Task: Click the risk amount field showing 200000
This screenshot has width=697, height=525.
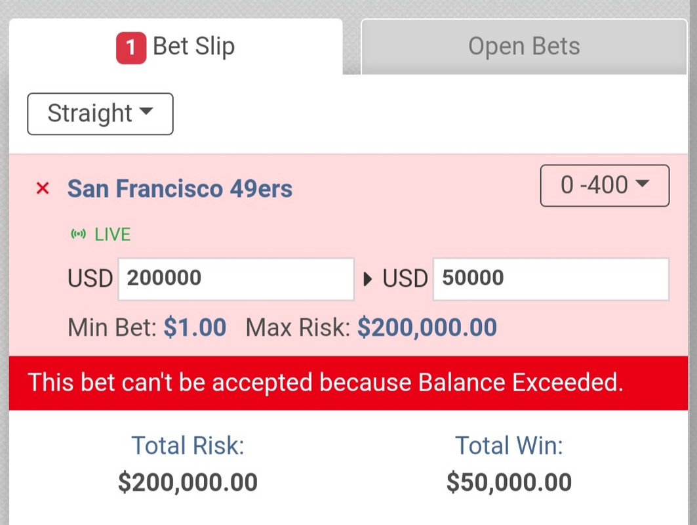Action: click(236, 279)
